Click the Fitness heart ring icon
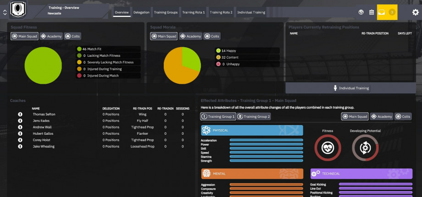 pos(328,148)
